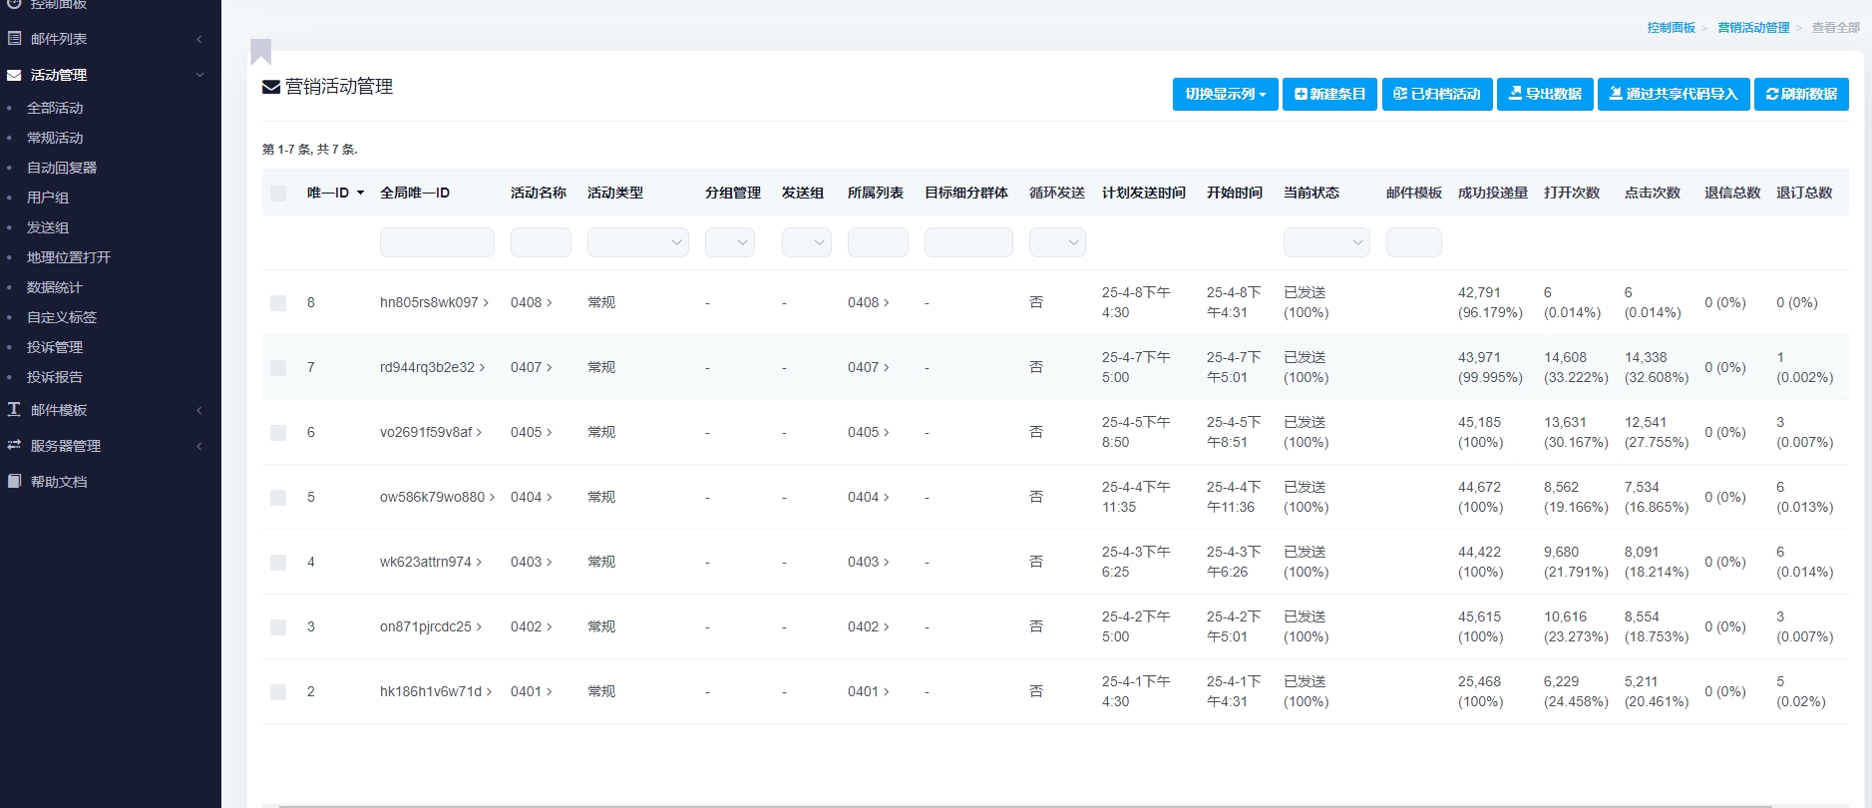1872x808 pixels.
Task: Select the checkbox for row ID 4
Action: coord(278,563)
